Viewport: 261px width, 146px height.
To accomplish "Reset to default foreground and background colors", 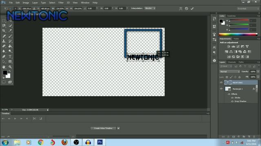I will coord(3,77).
